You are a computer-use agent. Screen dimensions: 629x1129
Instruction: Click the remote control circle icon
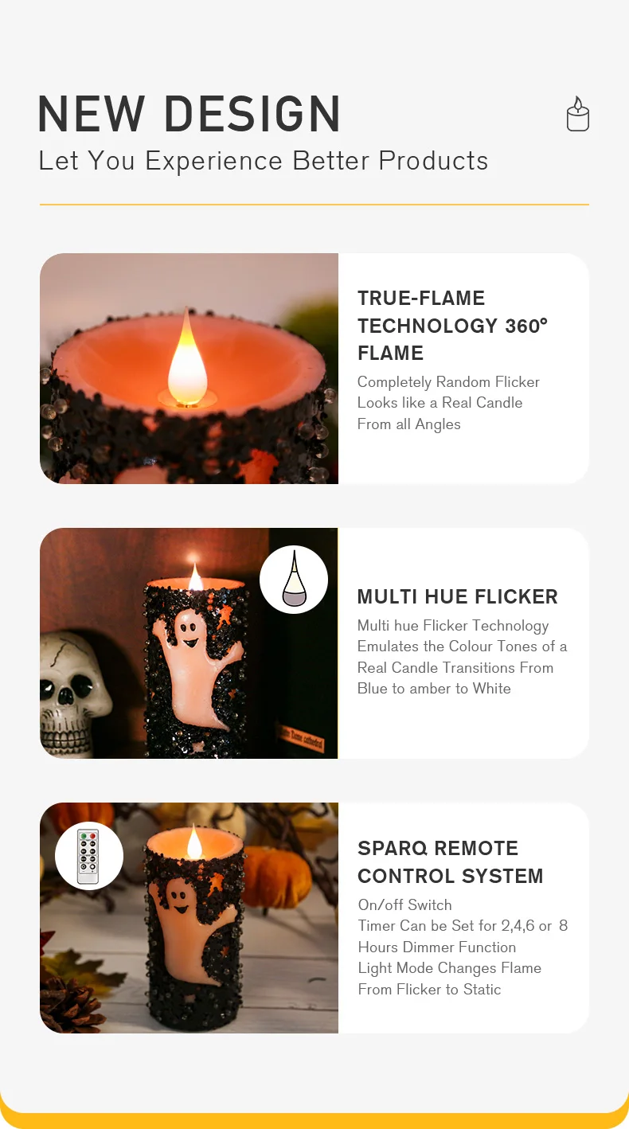coord(89,856)
